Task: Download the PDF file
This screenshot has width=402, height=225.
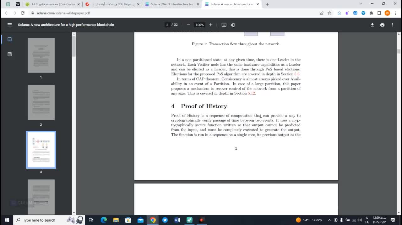Action: (x=372, y=25)
